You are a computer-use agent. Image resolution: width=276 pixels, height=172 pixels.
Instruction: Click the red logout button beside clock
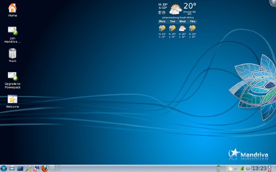(270, 170)
